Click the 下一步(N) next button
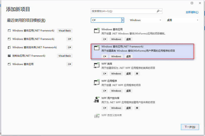This screenshot has width=205, height=136. [190, 127]
